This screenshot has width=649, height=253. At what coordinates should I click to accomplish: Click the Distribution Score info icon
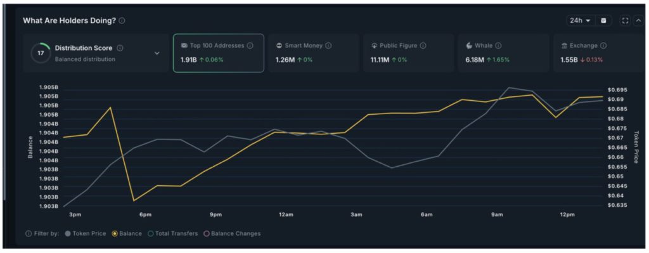click(x=120, y=48)
